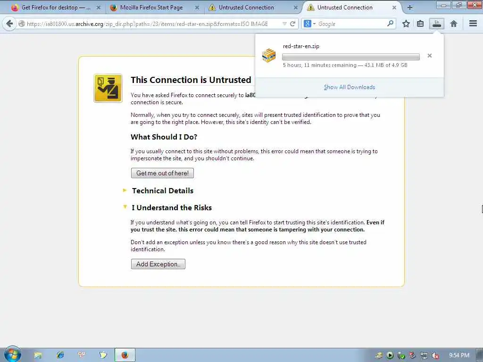Go back using the back arrow

click(9, 24)
